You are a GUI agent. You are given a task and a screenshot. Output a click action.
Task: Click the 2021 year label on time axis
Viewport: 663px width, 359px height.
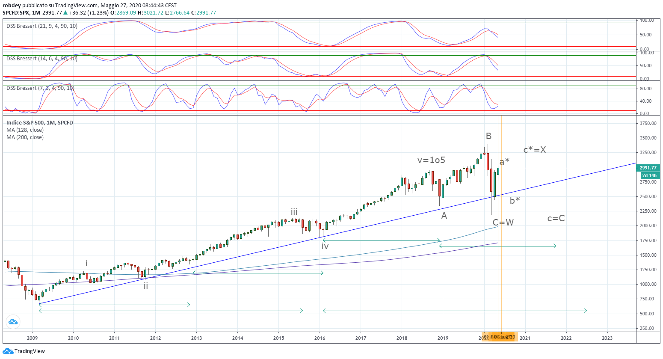525,338
